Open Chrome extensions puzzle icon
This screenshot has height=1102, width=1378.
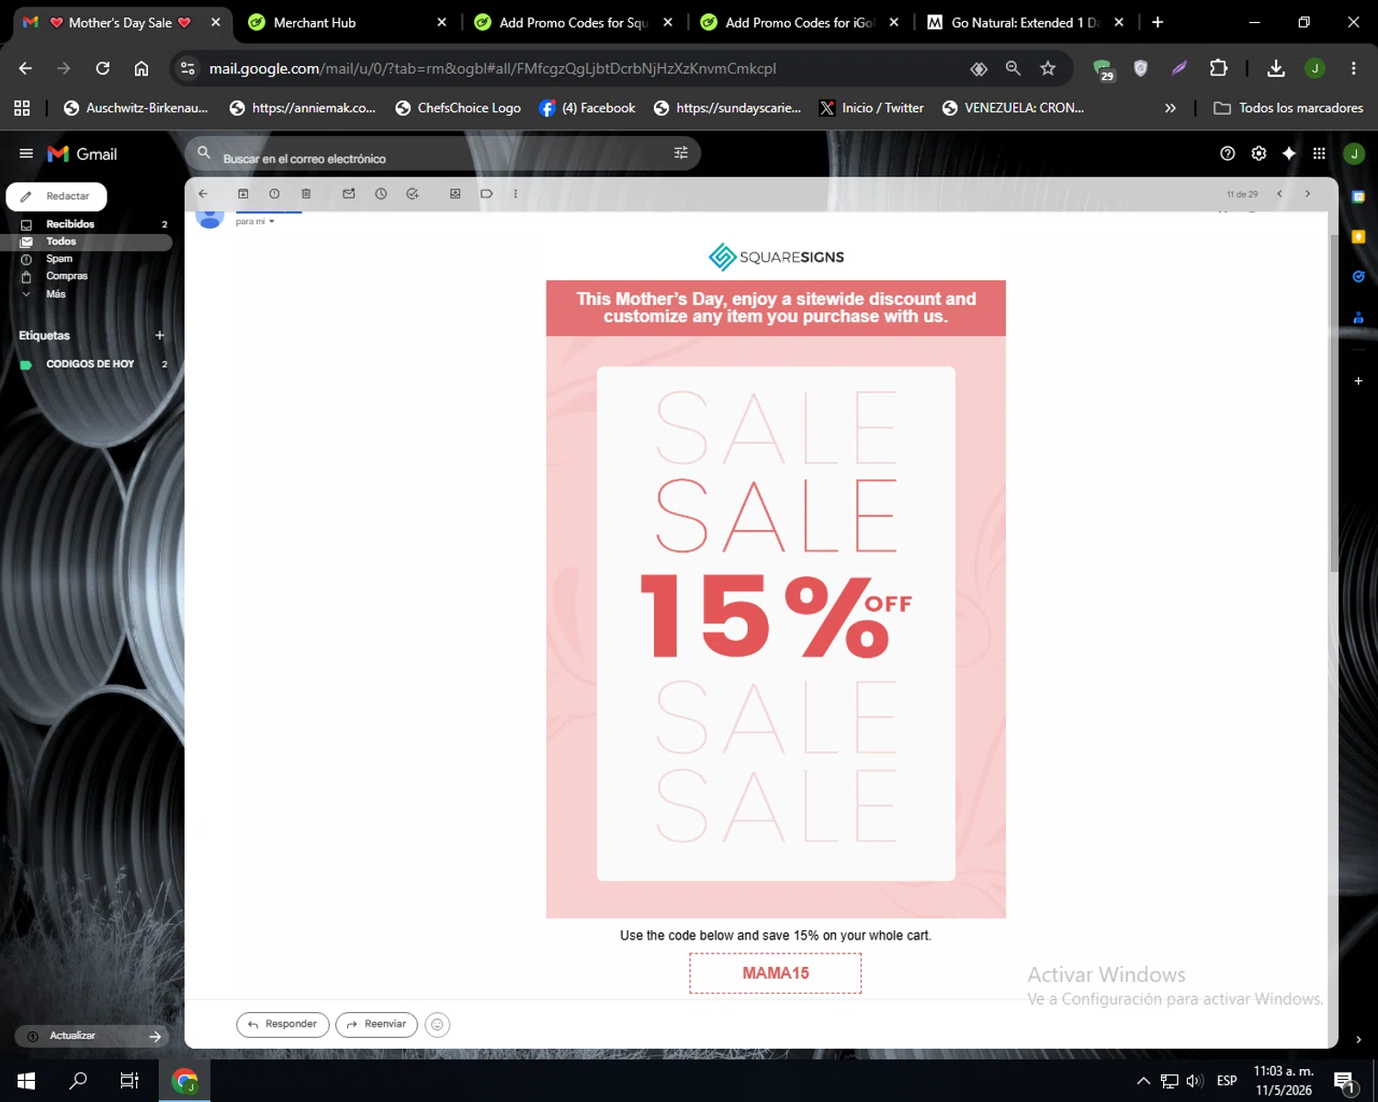tap(1218, 68)
